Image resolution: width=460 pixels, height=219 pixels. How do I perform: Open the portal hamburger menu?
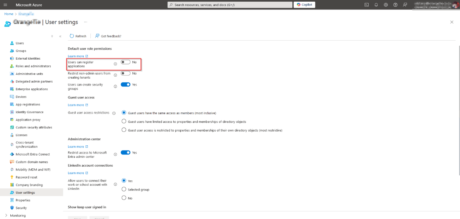click(5, 5)
